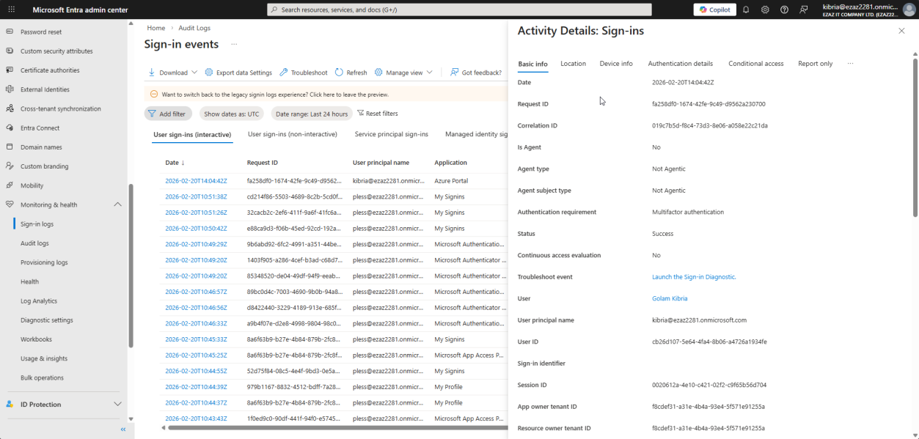This screenshot has width=919, height=439.
Task: Switch to Report only tab
Action: tap(816, 64)
